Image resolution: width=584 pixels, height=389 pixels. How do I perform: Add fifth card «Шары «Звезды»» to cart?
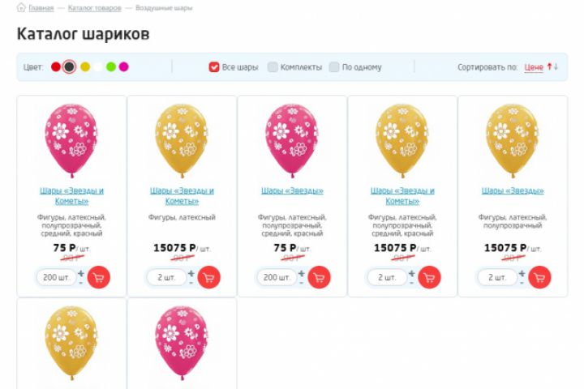540,277
